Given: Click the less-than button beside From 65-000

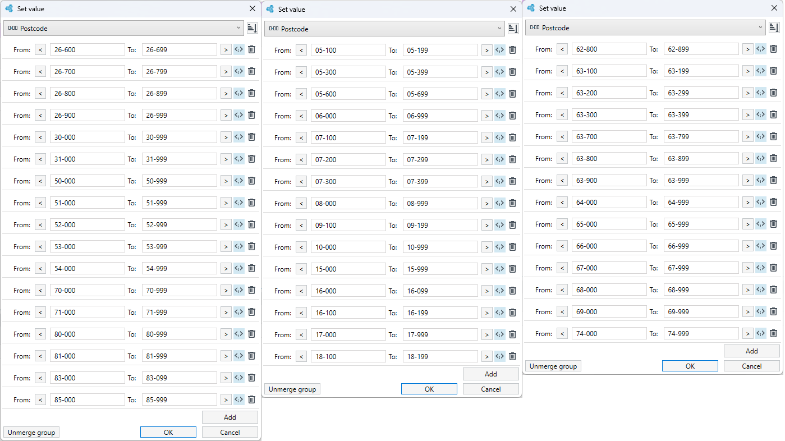Looking at the screenshot, I should coord(562,224).
